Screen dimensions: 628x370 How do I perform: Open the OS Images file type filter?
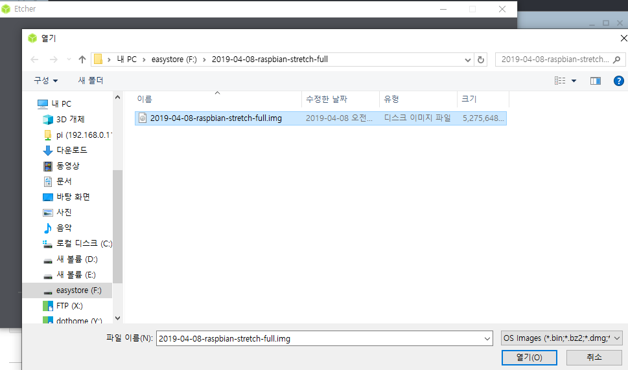561,338
